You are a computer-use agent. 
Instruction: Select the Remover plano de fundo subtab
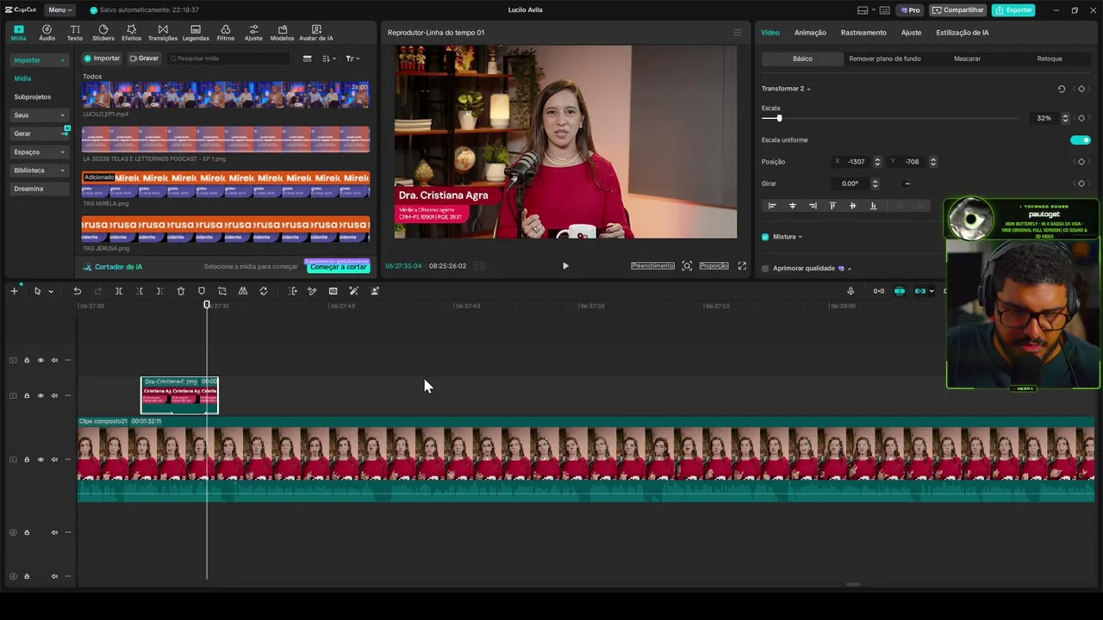[884, 59]
